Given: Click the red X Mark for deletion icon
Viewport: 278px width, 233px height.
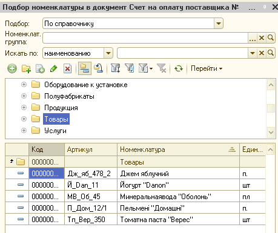Looking at the screenshot, I should [67, 69].
